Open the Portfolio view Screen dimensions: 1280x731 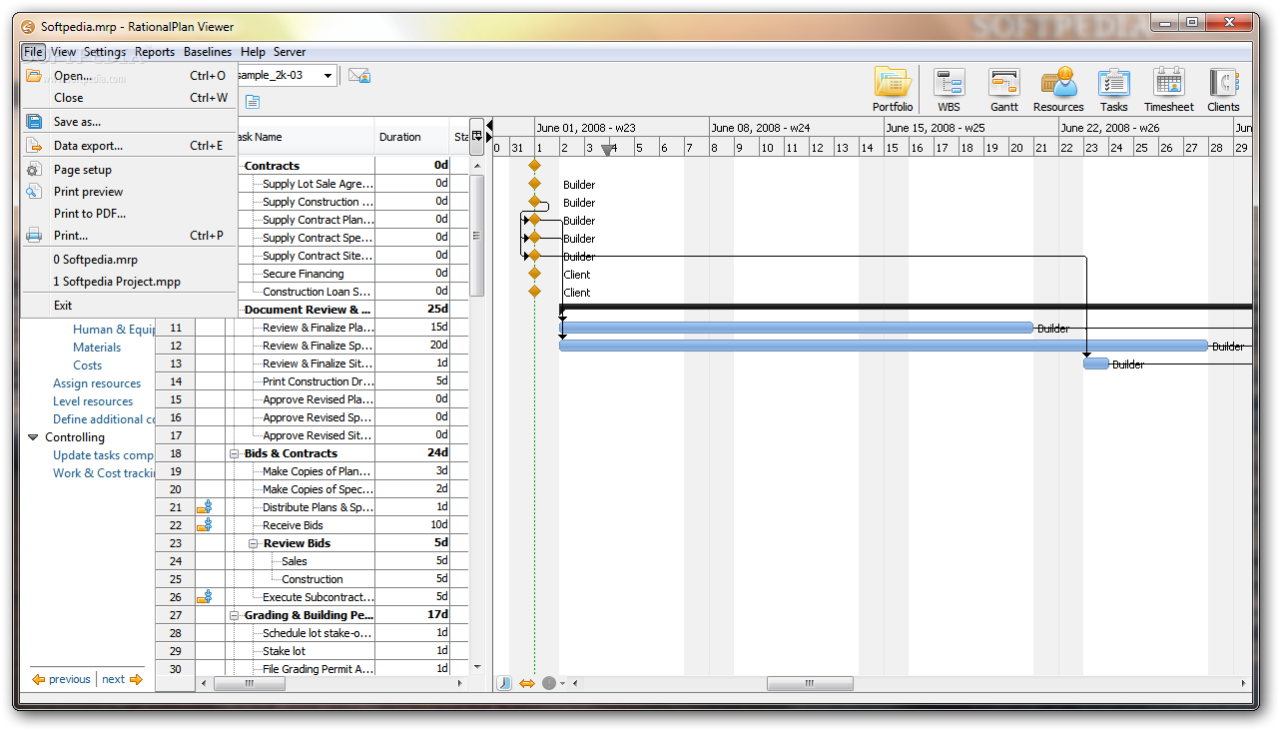pyautogui.click(x=893, y=90)
